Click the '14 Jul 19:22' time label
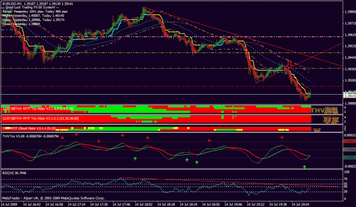This screenshot has width=356, height=207. pos(256,204)
